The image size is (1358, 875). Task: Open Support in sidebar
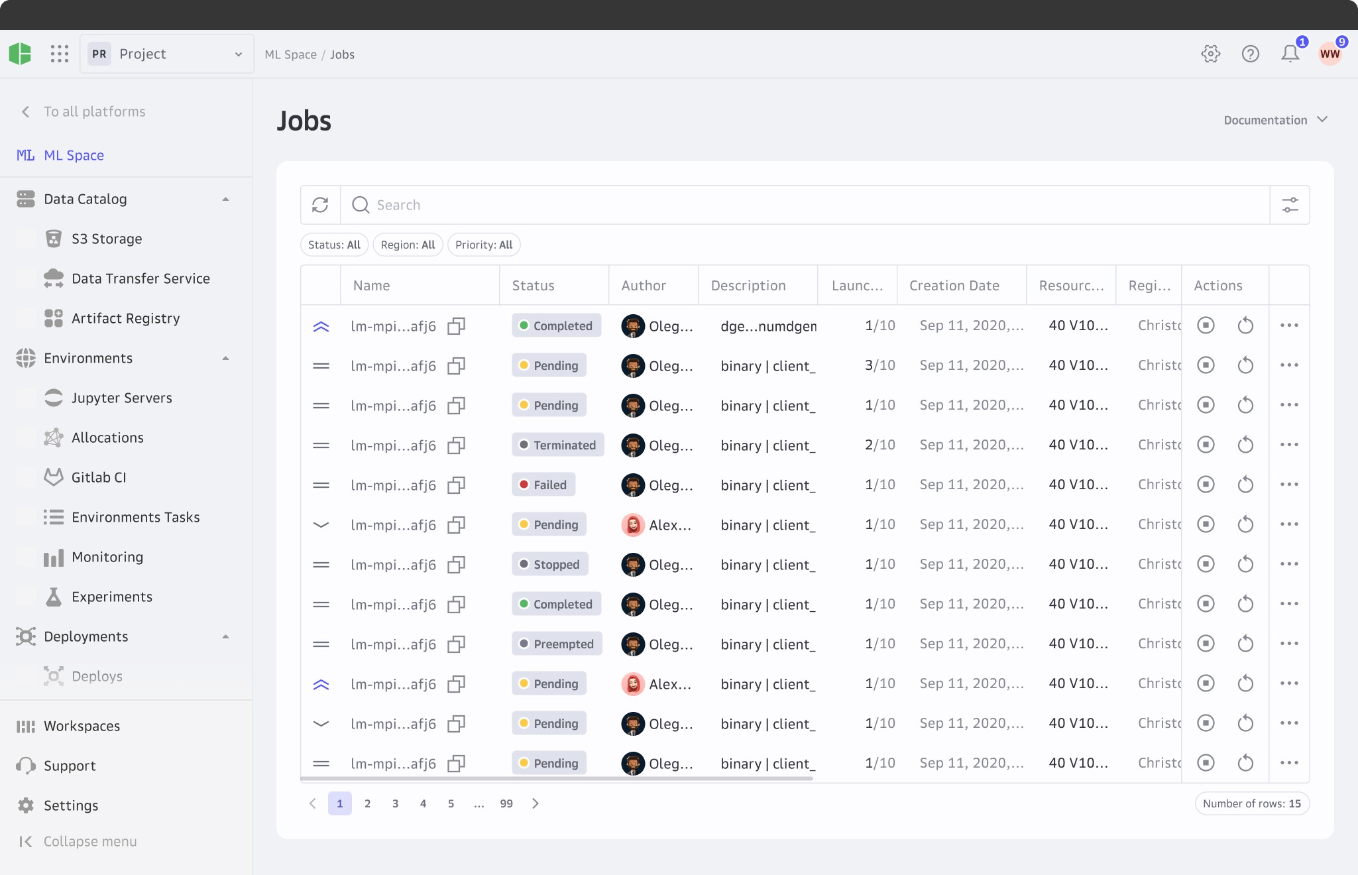point(70,766)
